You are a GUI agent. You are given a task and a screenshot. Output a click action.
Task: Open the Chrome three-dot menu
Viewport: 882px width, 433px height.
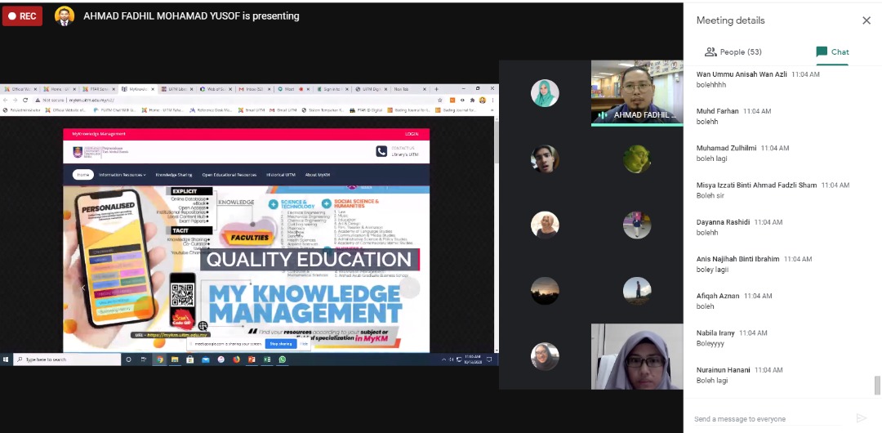[492, 100]
